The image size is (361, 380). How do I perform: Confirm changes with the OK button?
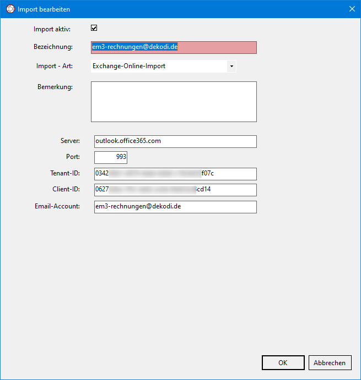pos(283,362)
